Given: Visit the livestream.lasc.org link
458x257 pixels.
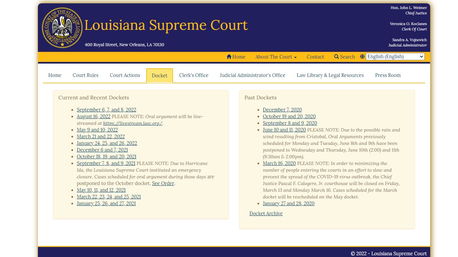Looking at the screenshot, I should click(133, 123).
